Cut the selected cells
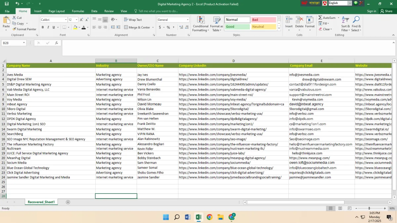Image resolution: width=397 pixels, height=223 pixels. [x=17, y=18]
